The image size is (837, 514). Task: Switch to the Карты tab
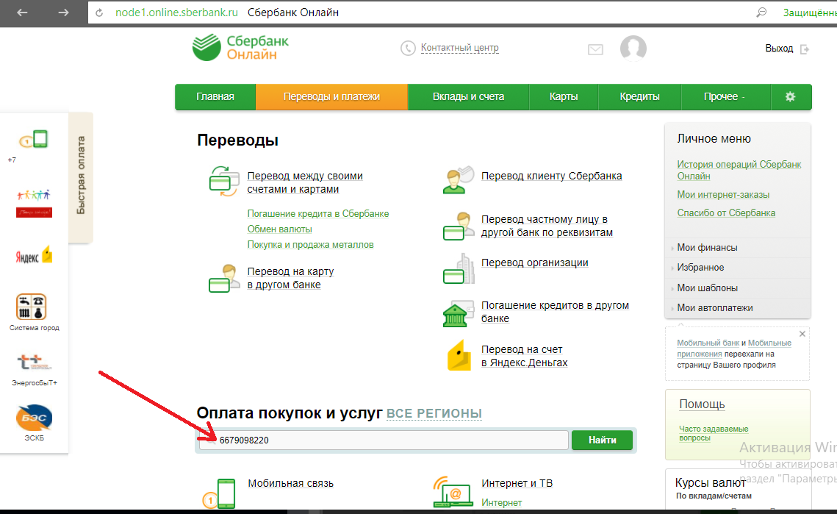point(564,97)
